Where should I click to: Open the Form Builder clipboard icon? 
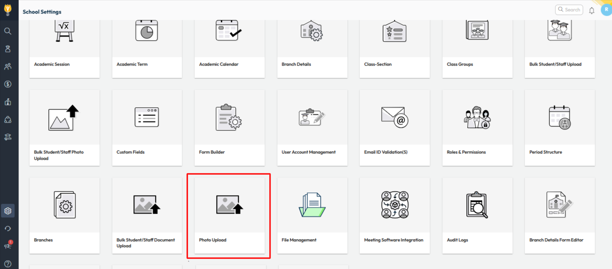pyautogui.click(x=229, y=117)
